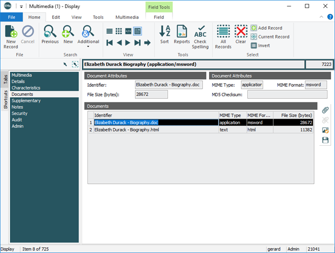This screenshot has height=253, width=335.
Task: Click the MD5 Checksum field
Action: (x=287, y=94)
